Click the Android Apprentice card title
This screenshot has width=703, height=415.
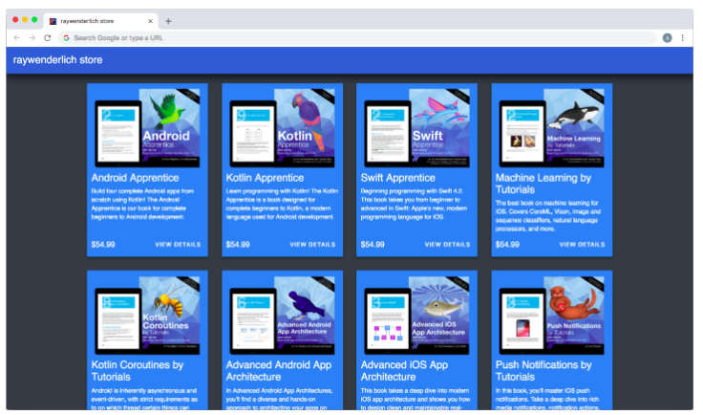click(x=135, y=178)
